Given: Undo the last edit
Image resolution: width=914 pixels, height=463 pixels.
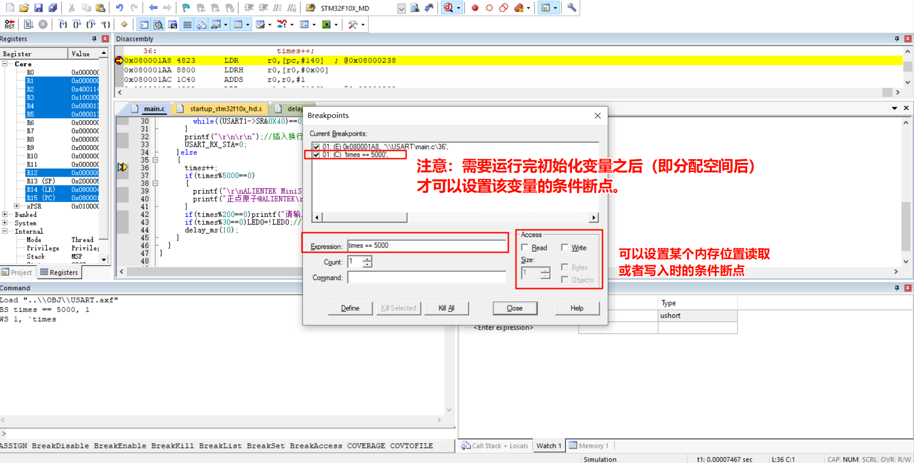Looking at the screenshot, I should [119, 8].
